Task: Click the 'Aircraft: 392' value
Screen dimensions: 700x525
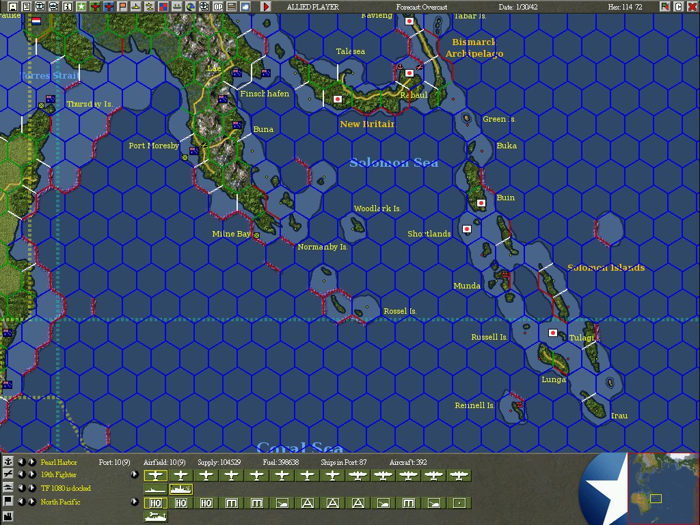Action: tap(408, 462)
